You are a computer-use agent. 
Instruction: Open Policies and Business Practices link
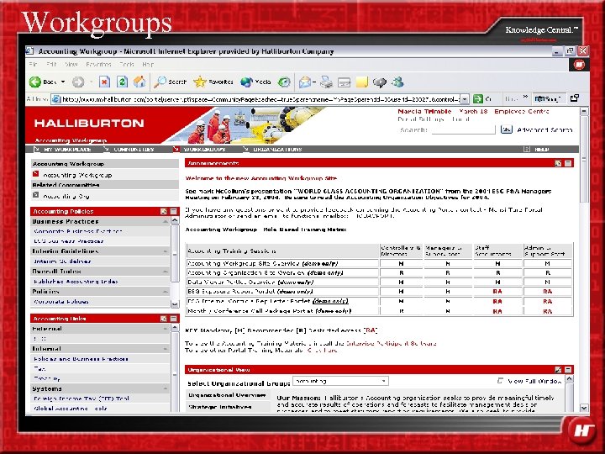click(x=81, y=359)
